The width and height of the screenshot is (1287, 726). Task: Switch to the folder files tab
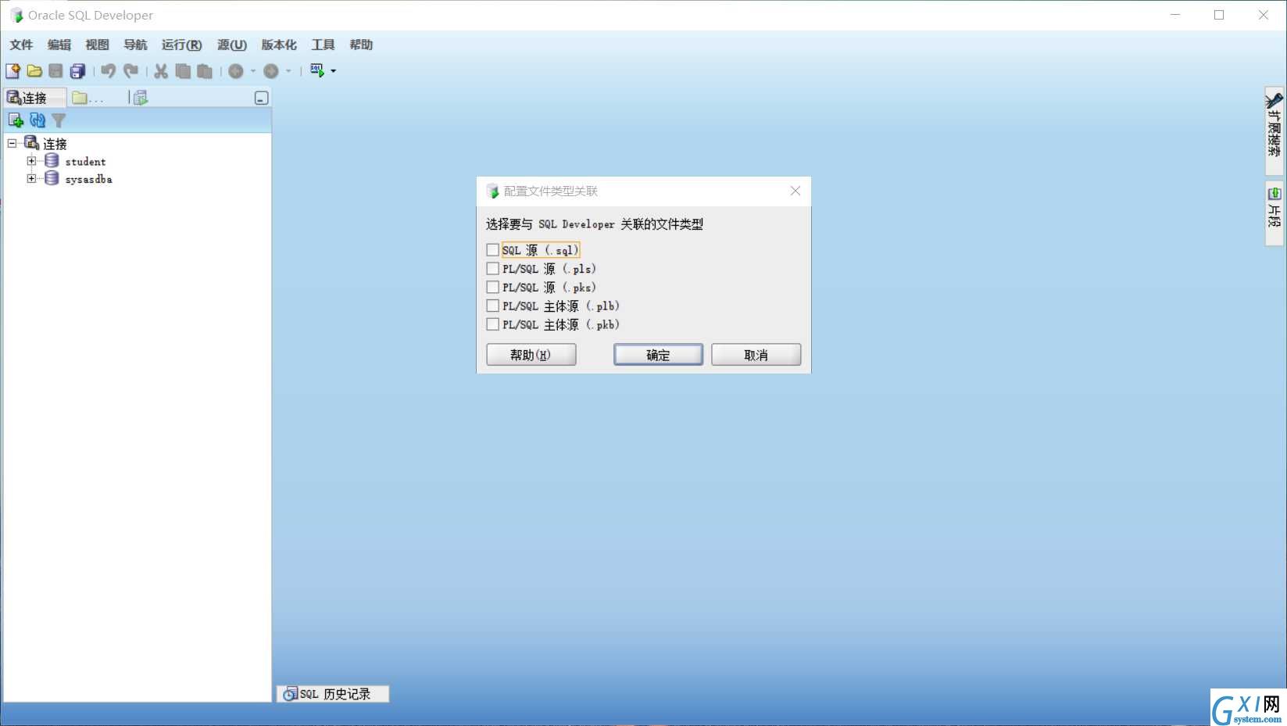pyautogui.click(x=88, y=98)
